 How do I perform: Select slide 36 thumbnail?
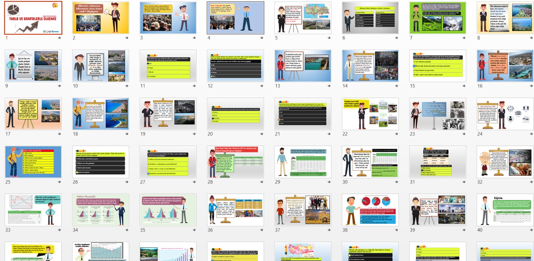[236, 210]
